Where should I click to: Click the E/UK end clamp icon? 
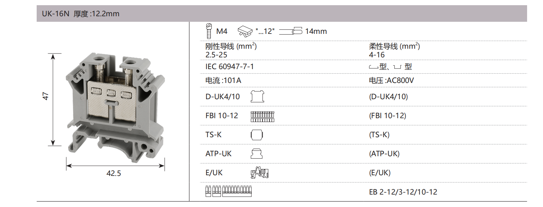point(259,172)
